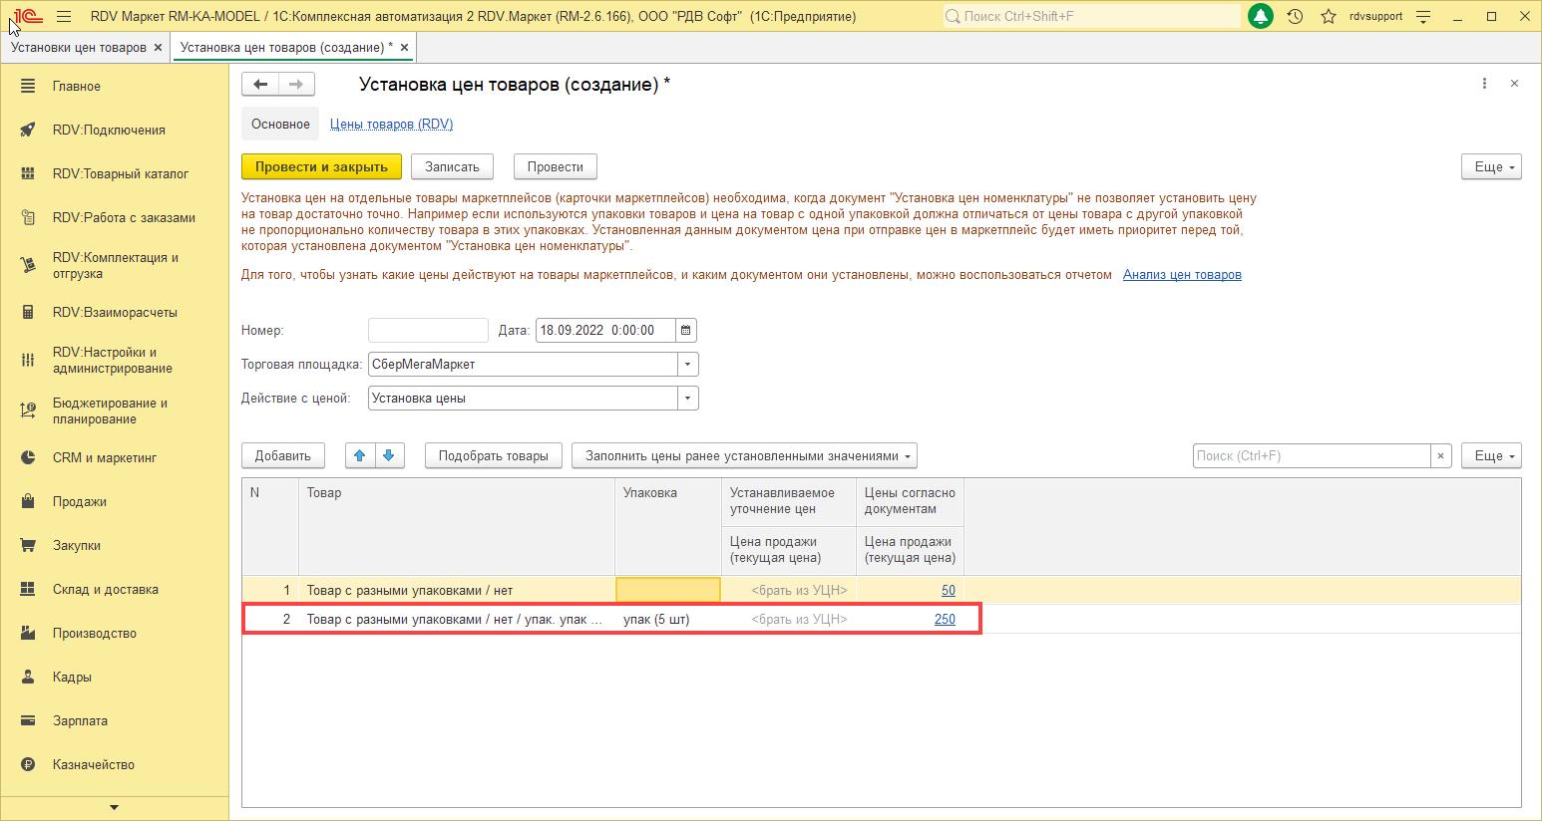The height and width of the screenshot is (821, 1542).
Task: Move row up with arrow button
Action: (x=360, y=456)
